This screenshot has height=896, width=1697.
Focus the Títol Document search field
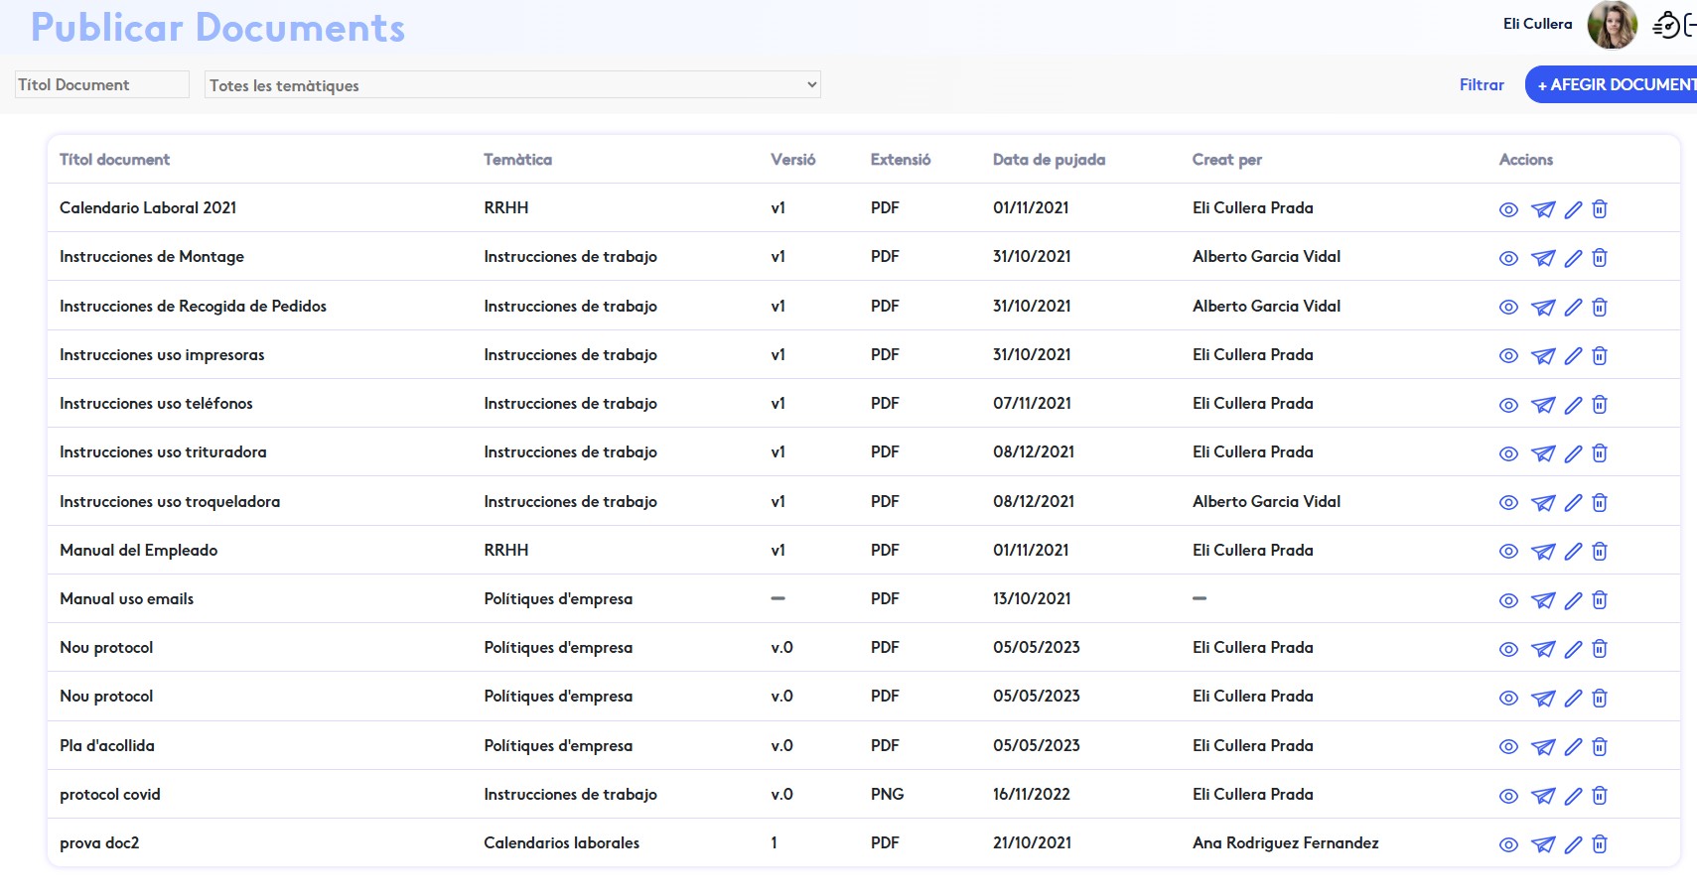coord(101,85)
